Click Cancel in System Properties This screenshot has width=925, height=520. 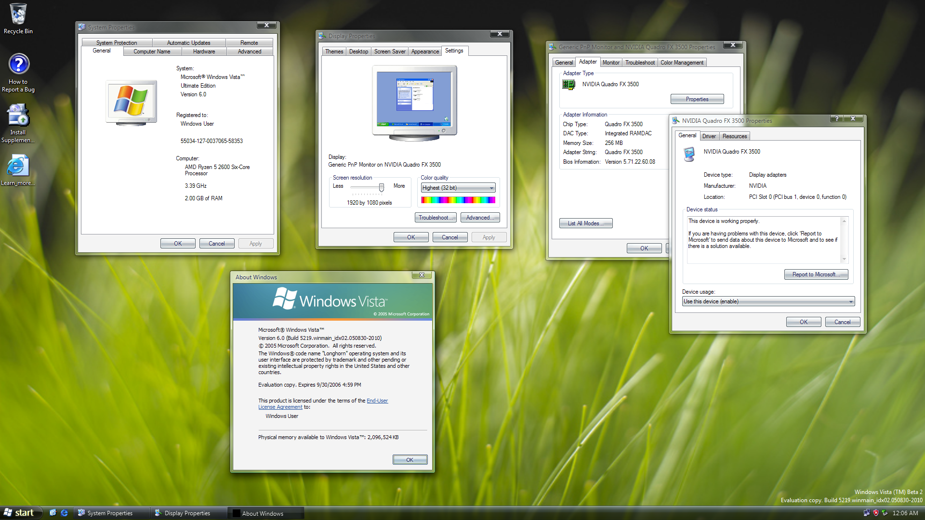[x=217, y=244]
